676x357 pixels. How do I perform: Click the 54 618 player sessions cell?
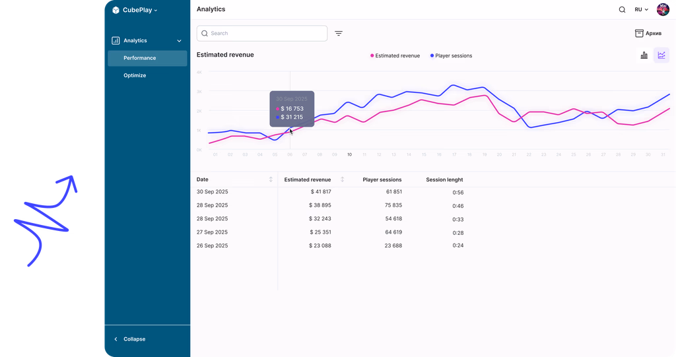coord(393,218)
